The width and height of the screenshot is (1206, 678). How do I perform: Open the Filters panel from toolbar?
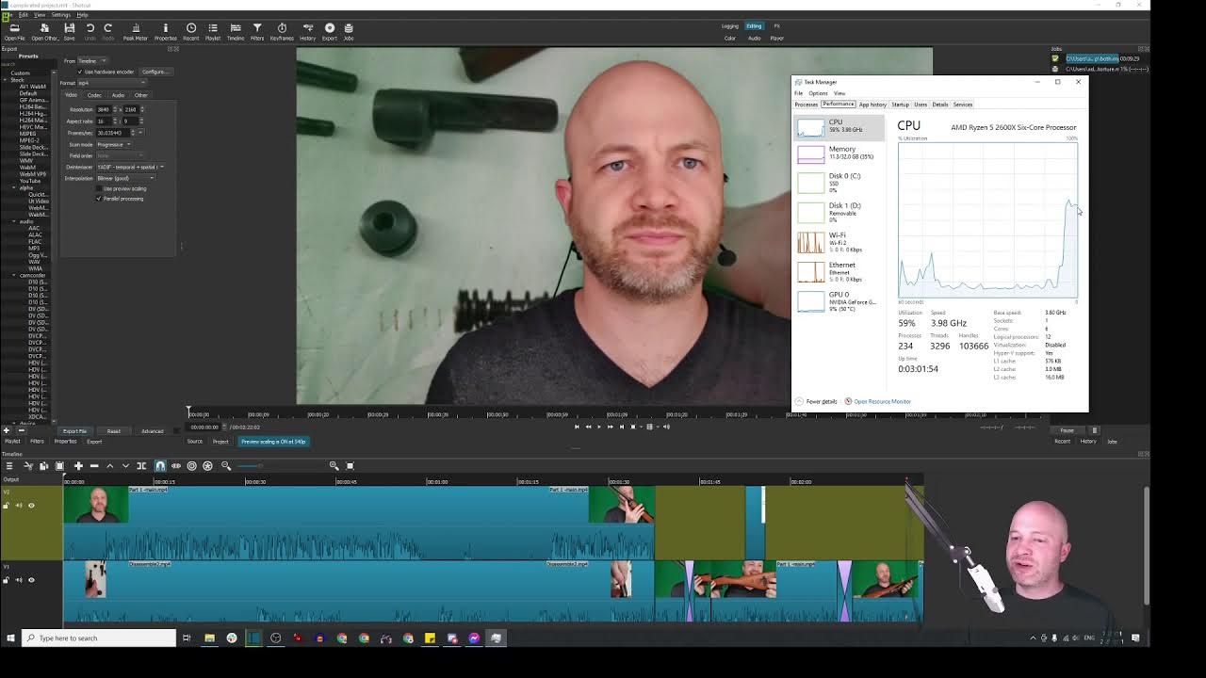(x=257, y=31)
